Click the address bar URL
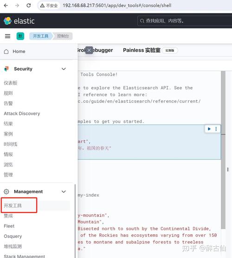Image resolution: width=232 pixels, height=258 pixels. click(117, 6)
